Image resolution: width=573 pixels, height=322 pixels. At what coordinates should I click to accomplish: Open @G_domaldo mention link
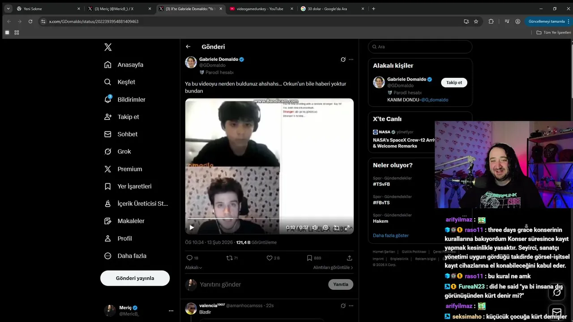coord(435,100)
